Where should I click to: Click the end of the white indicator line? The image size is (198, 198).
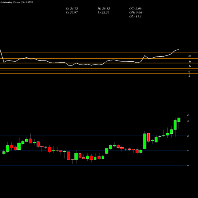point(179,49)
